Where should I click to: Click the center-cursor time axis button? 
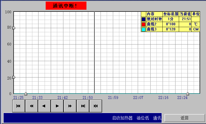point(96,106)
